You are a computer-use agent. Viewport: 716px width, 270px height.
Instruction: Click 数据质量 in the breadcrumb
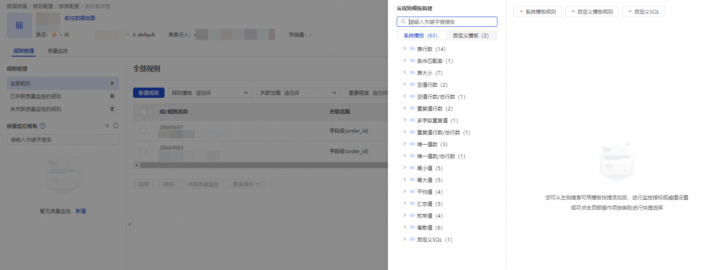click(17, 6)
